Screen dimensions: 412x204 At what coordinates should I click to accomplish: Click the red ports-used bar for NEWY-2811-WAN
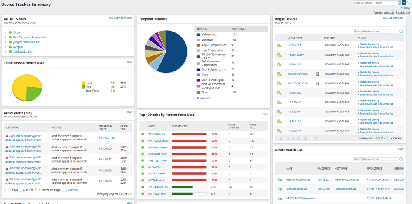[189, 147]
